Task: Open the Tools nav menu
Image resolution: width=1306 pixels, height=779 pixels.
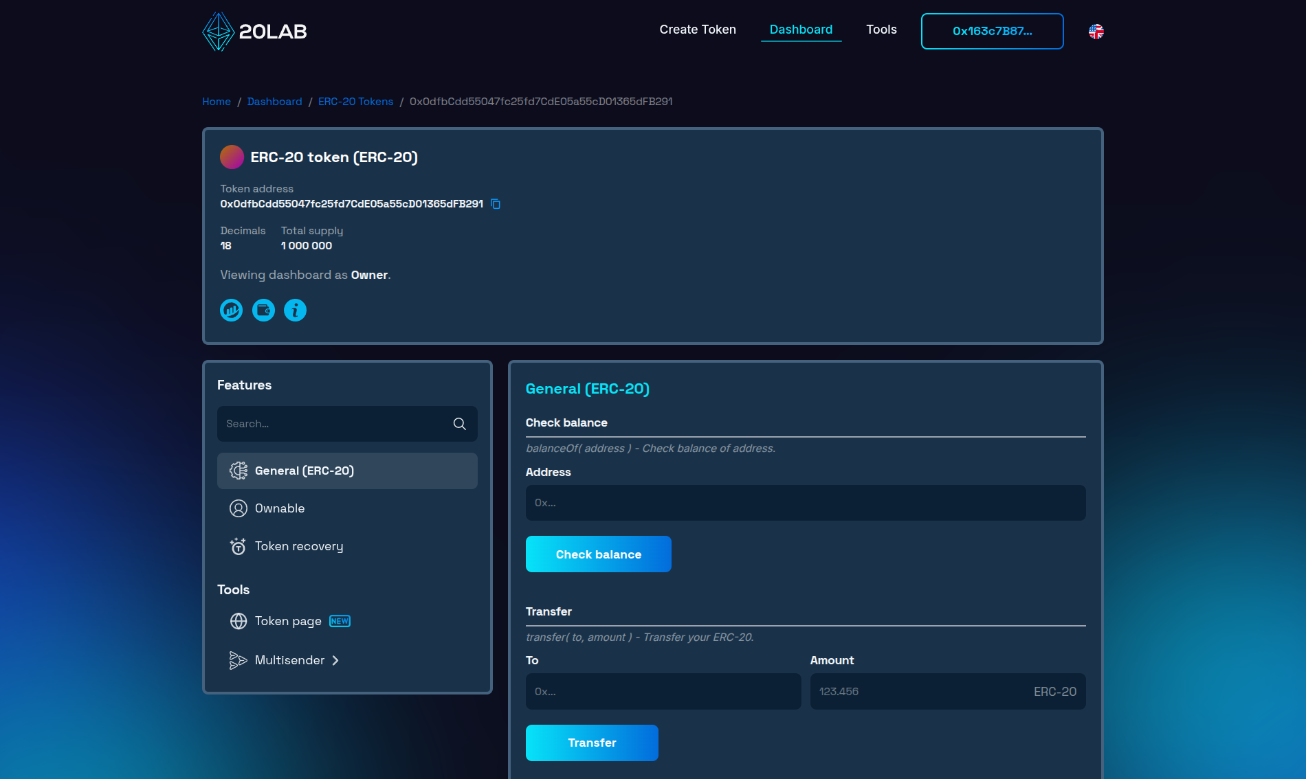Action: pyautogui.click(x=881, y=30)
